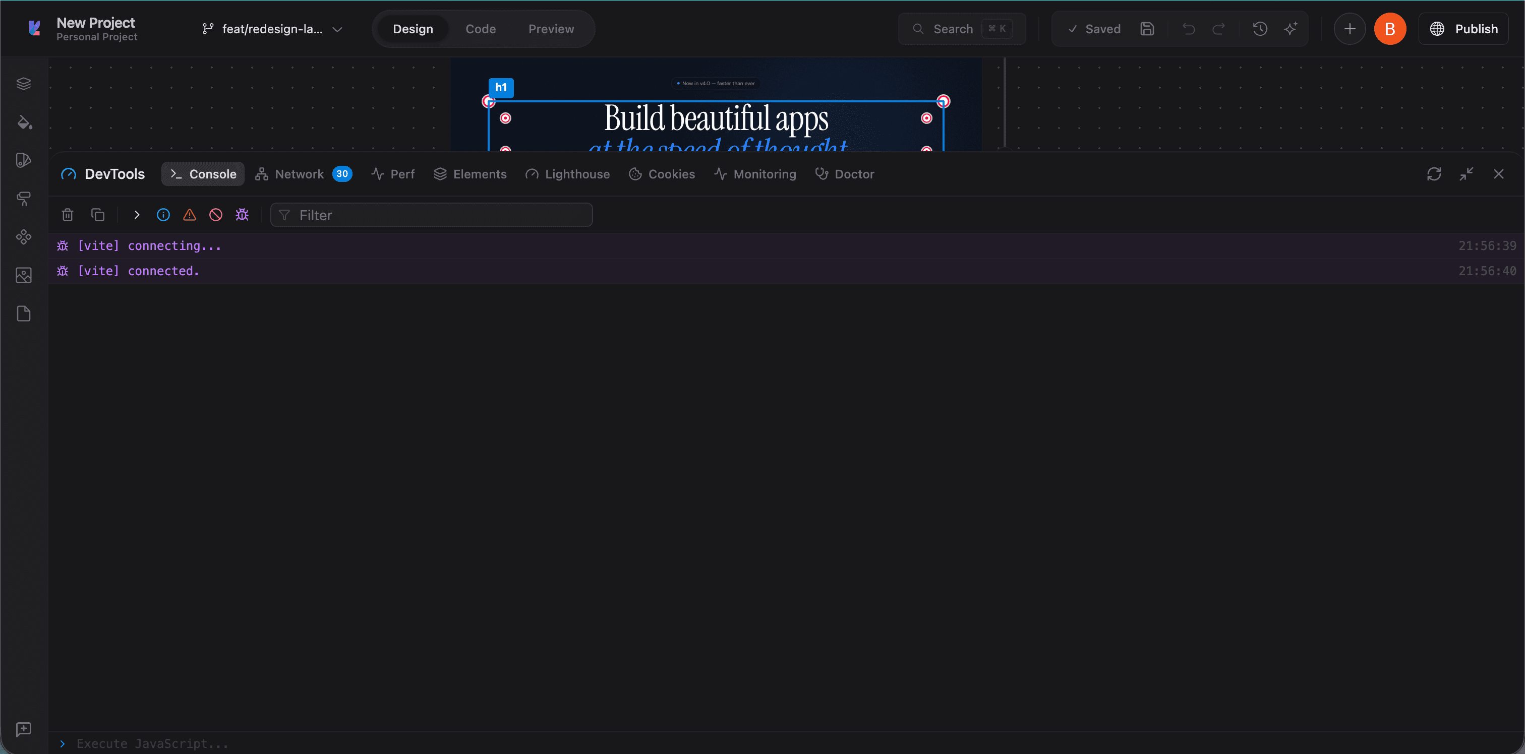The height and width of the screenshot is (754, 1525).
Task: Switch to the Network tab in DevTools
Action: [299, 173]
